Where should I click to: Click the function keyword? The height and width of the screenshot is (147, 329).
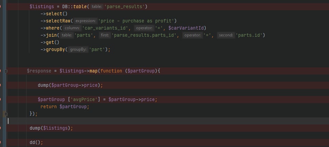(111, 71)
